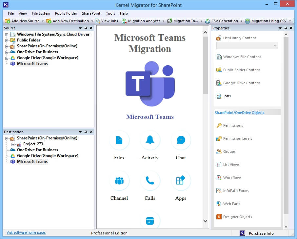
Task: Open the View menu
Action: [x=23, y=13]
